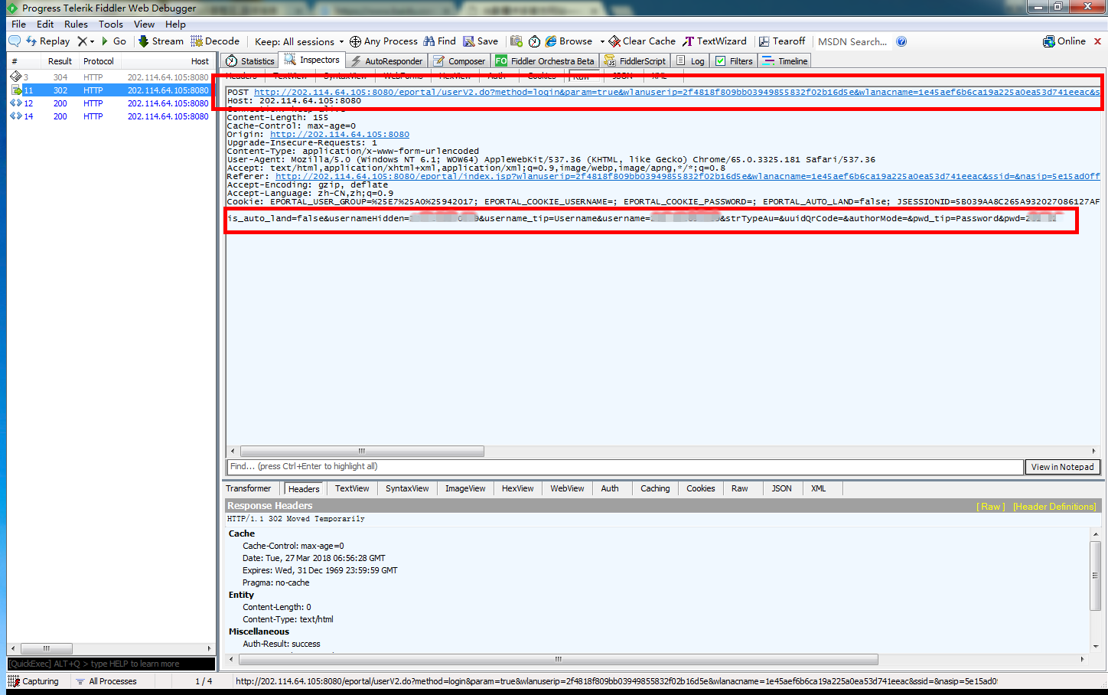Select session 12 in sessions list
Image resolution: width=1108 pixels, height=695 pixels.
coord(109,103)
